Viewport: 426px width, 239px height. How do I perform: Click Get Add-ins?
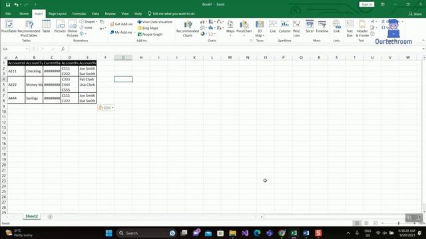121,24
